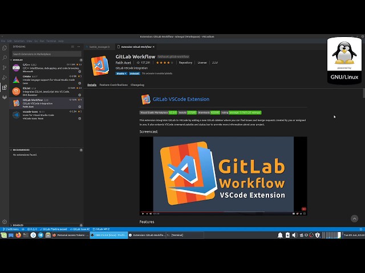
Task: Open the GitLab VSCode Extension heading link
Action: click(181, 99)
